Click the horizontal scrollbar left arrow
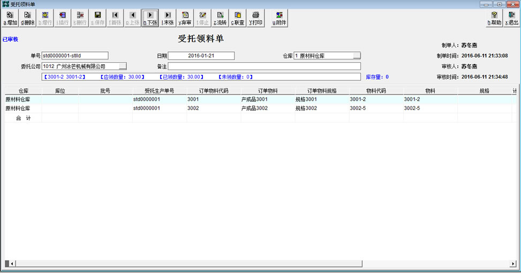 tap(12, 264)
